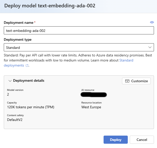Click the dialog title Deploy model text-embedding-ada-002
The image size is (157, 148).
pyautogui.click(x=50, y=6)
